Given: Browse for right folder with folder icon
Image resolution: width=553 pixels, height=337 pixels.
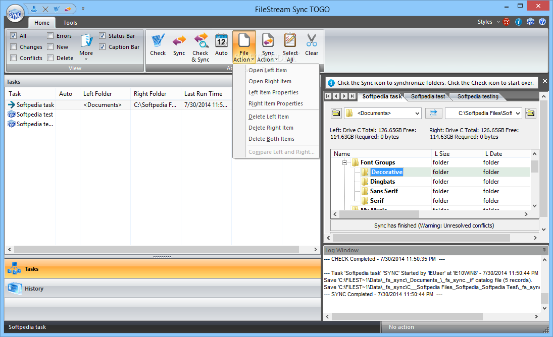Looking at the screenshot, I should [x=530, y=113].
